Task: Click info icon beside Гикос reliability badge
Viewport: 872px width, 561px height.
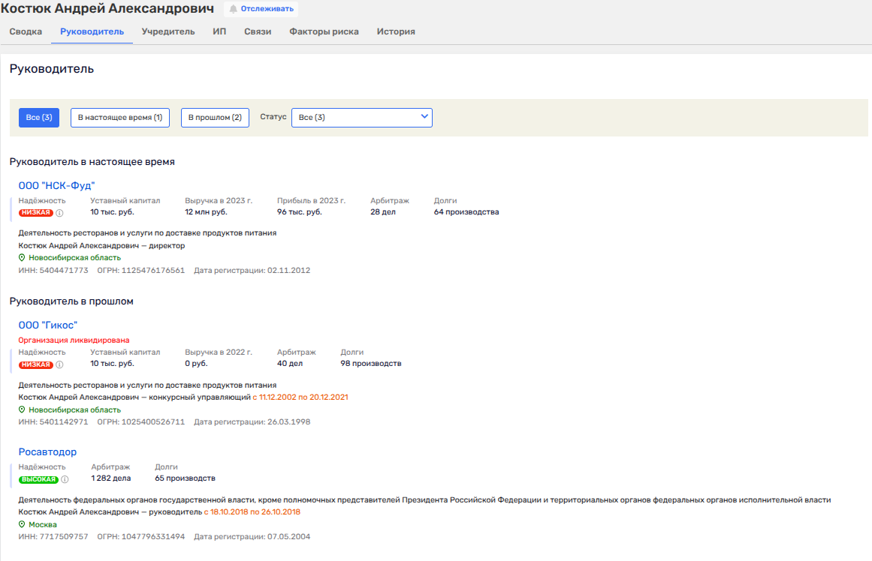Action: tap(60, 365)
